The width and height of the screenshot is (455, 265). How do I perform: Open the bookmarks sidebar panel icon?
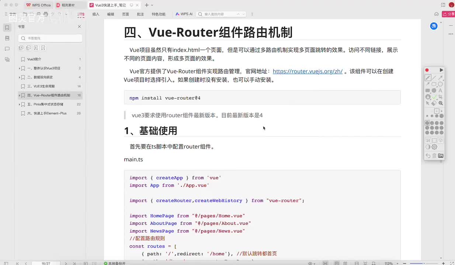click(x=7, y=28)
